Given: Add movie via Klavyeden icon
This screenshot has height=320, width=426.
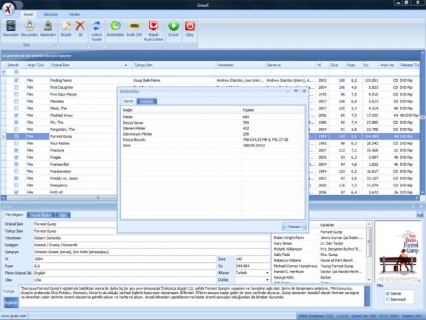Looking at the screenshot, I should click(x=30, y=29).
